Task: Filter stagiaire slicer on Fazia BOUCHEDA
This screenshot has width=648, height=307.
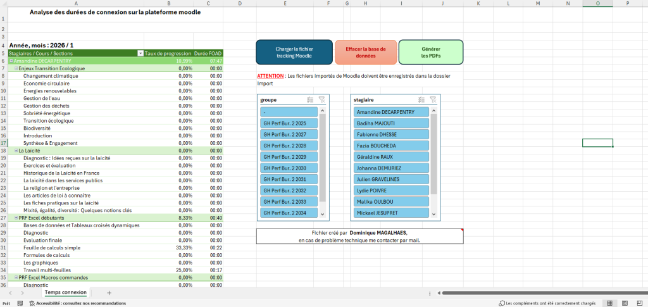Action: (391, 146)
